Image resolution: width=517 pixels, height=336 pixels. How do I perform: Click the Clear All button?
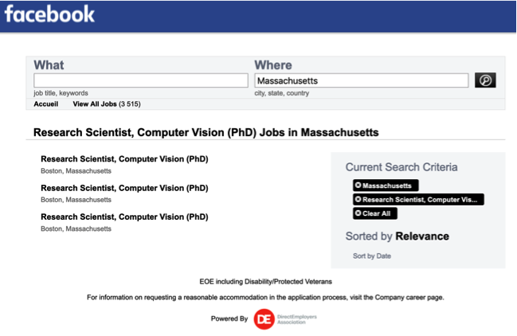375,213
